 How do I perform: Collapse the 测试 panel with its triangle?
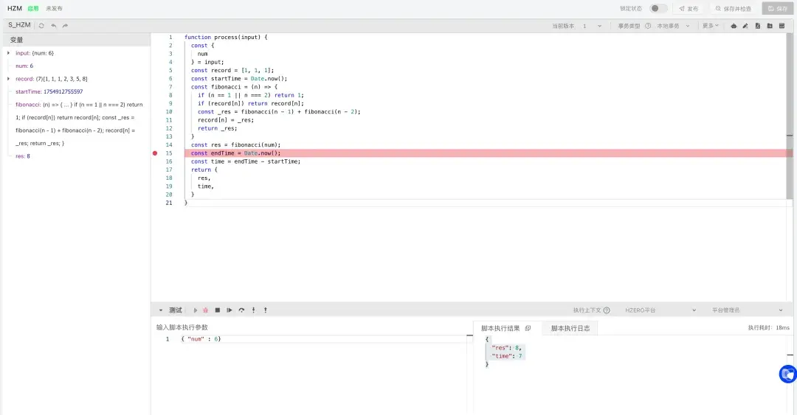pos(161,310)
